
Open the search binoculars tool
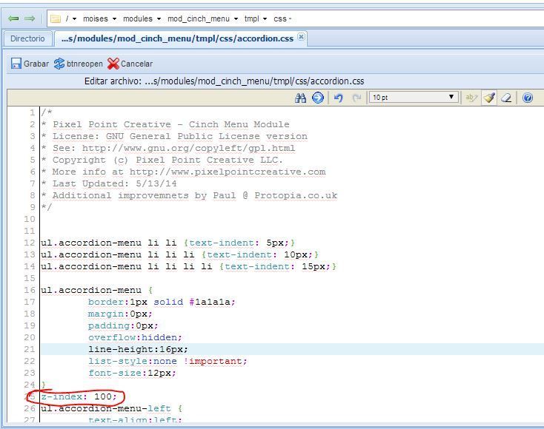coord(300,98)
